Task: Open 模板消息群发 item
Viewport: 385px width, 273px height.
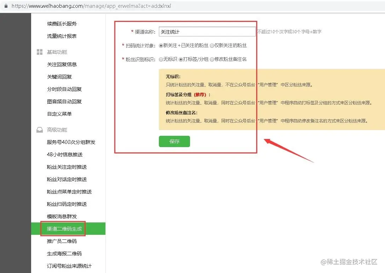Action: click(x=62, y=216)
